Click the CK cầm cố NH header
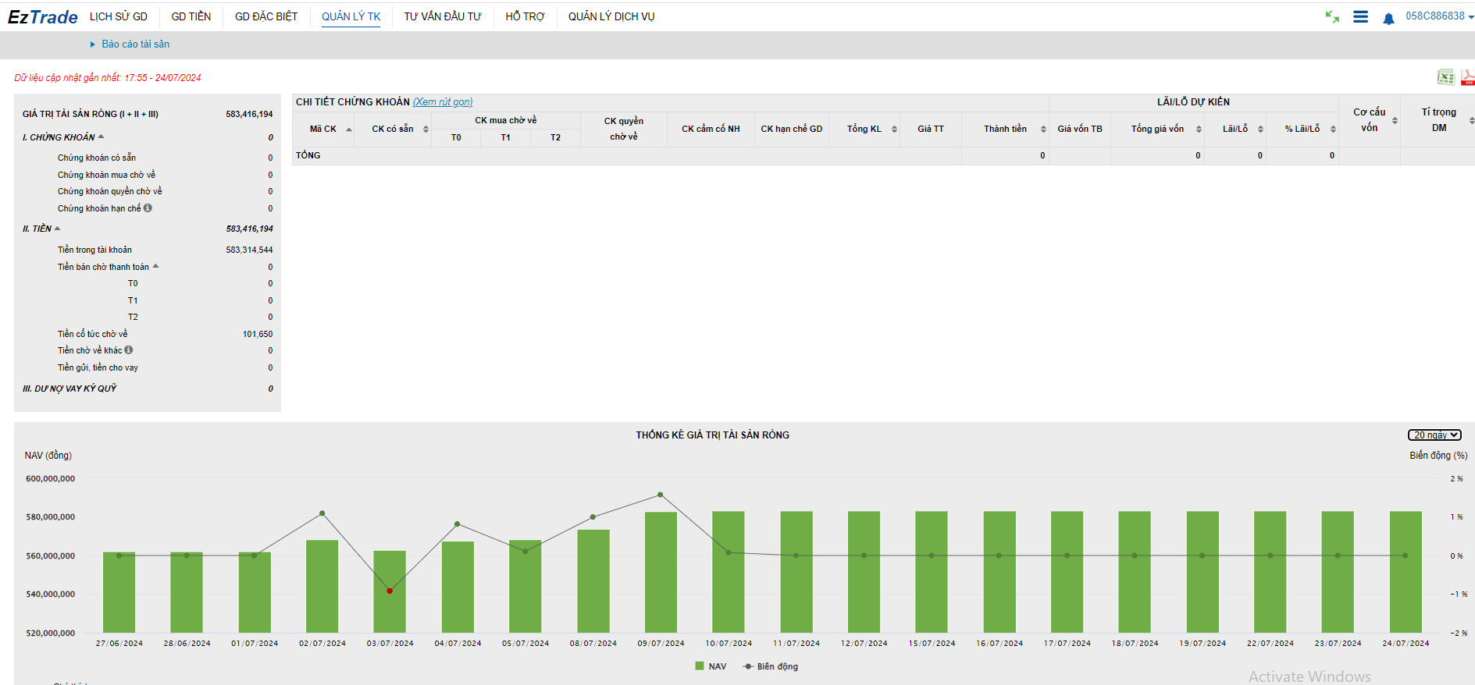 711,129
